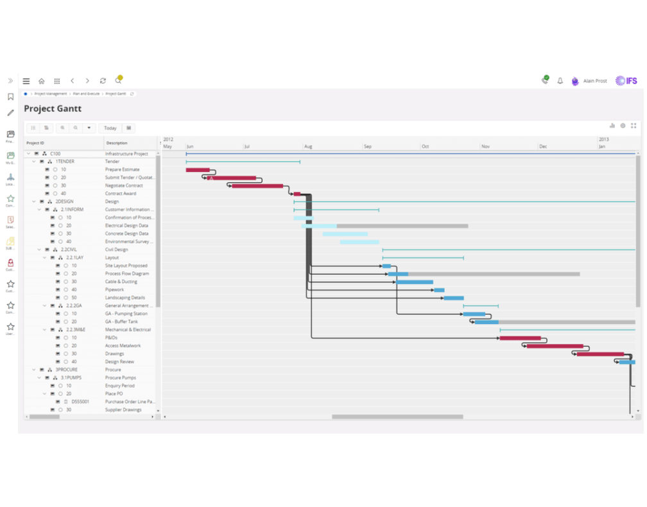The width and height of the screenshot is (647, 507).
Task: Select the radio circle for Prepare Estimate row
Action: [55, 169]
